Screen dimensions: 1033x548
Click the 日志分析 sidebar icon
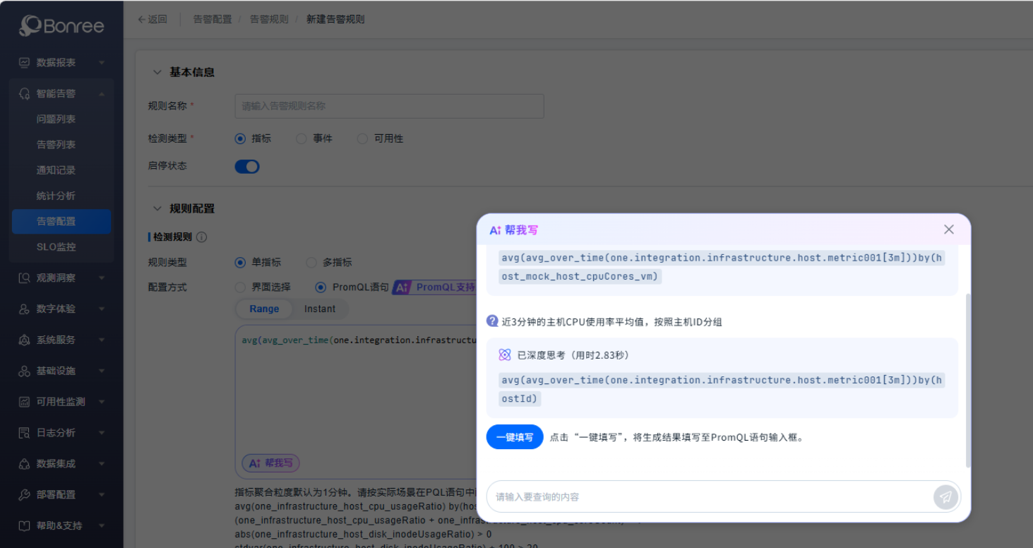click(25, 433)
